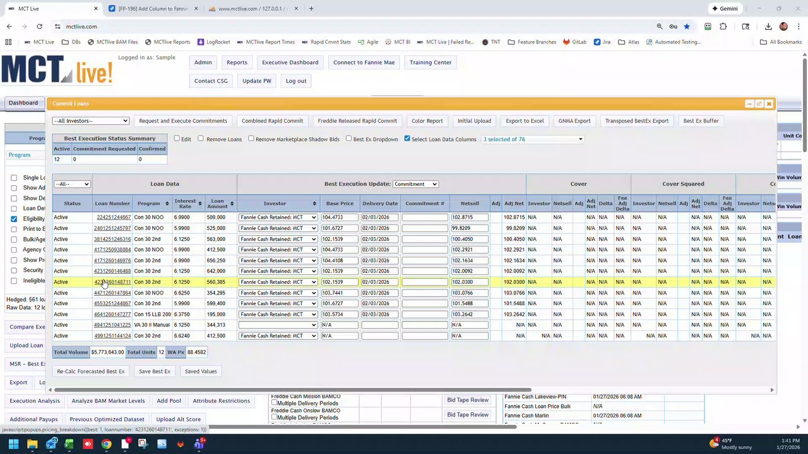Open Investor dropdown for loan 494125104l225

(x=278, y=325)
